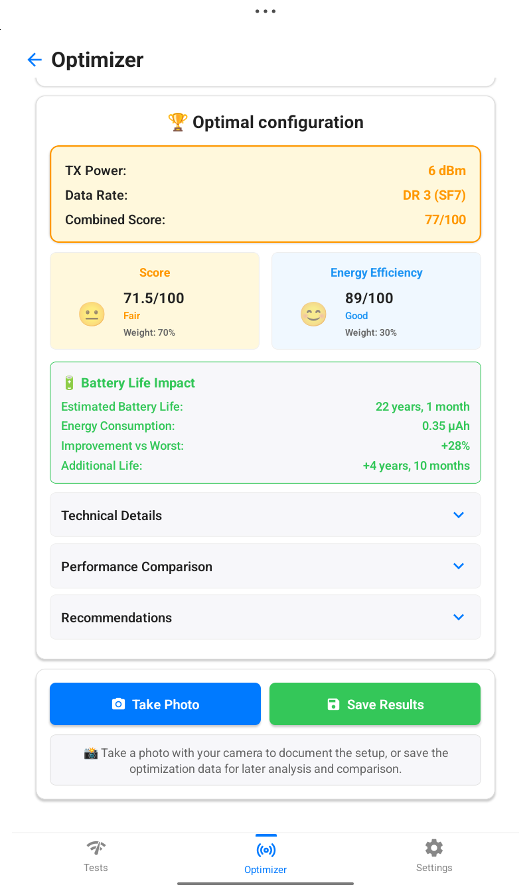The height and width of the screenshot is (889, 531).
Task: Click the Combined Score 77/100 value
Action: click(445, 220)
